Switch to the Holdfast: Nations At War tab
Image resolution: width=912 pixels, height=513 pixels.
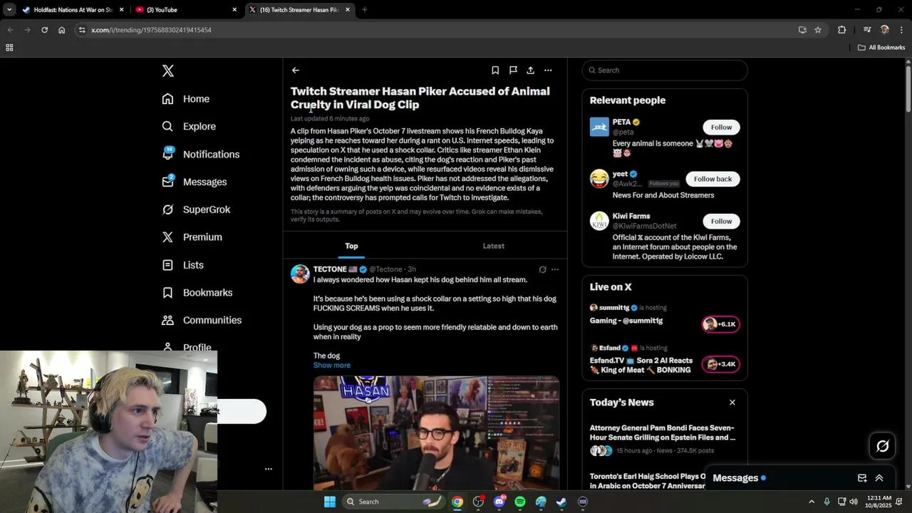point(73,10)
